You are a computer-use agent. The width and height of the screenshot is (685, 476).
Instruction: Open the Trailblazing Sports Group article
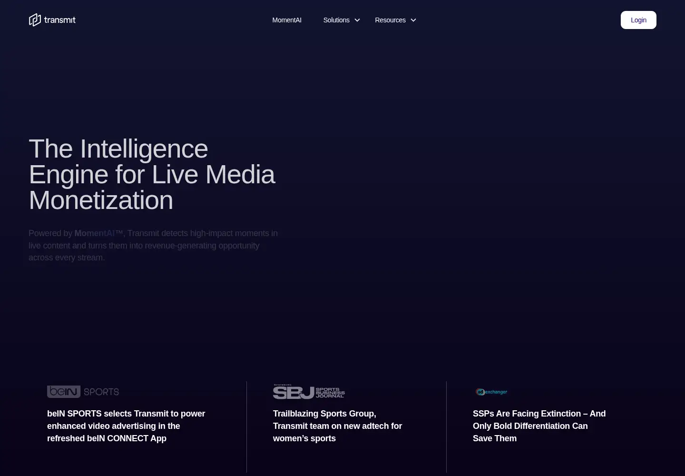point(337,426)
